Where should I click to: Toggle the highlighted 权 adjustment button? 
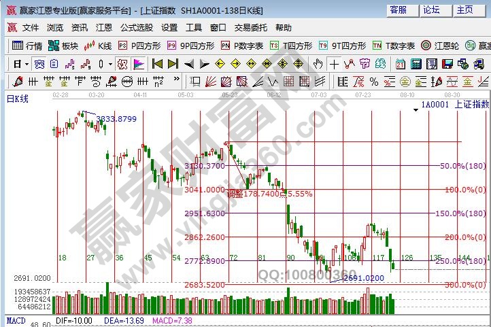[x=122, y=64]
